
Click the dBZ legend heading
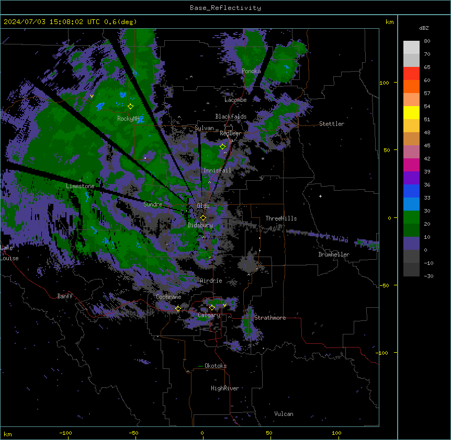pyautogui.click(x=424, y=28)
